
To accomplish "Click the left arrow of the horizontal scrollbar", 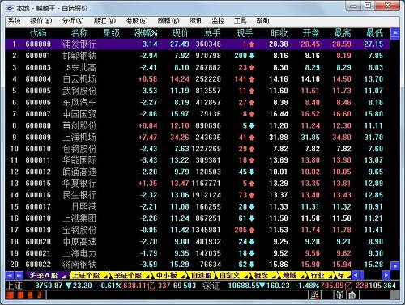I will (x=356, y=275).
